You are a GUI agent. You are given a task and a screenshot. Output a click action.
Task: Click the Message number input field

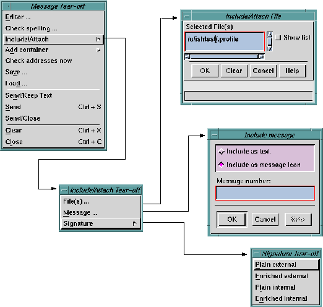265,193
